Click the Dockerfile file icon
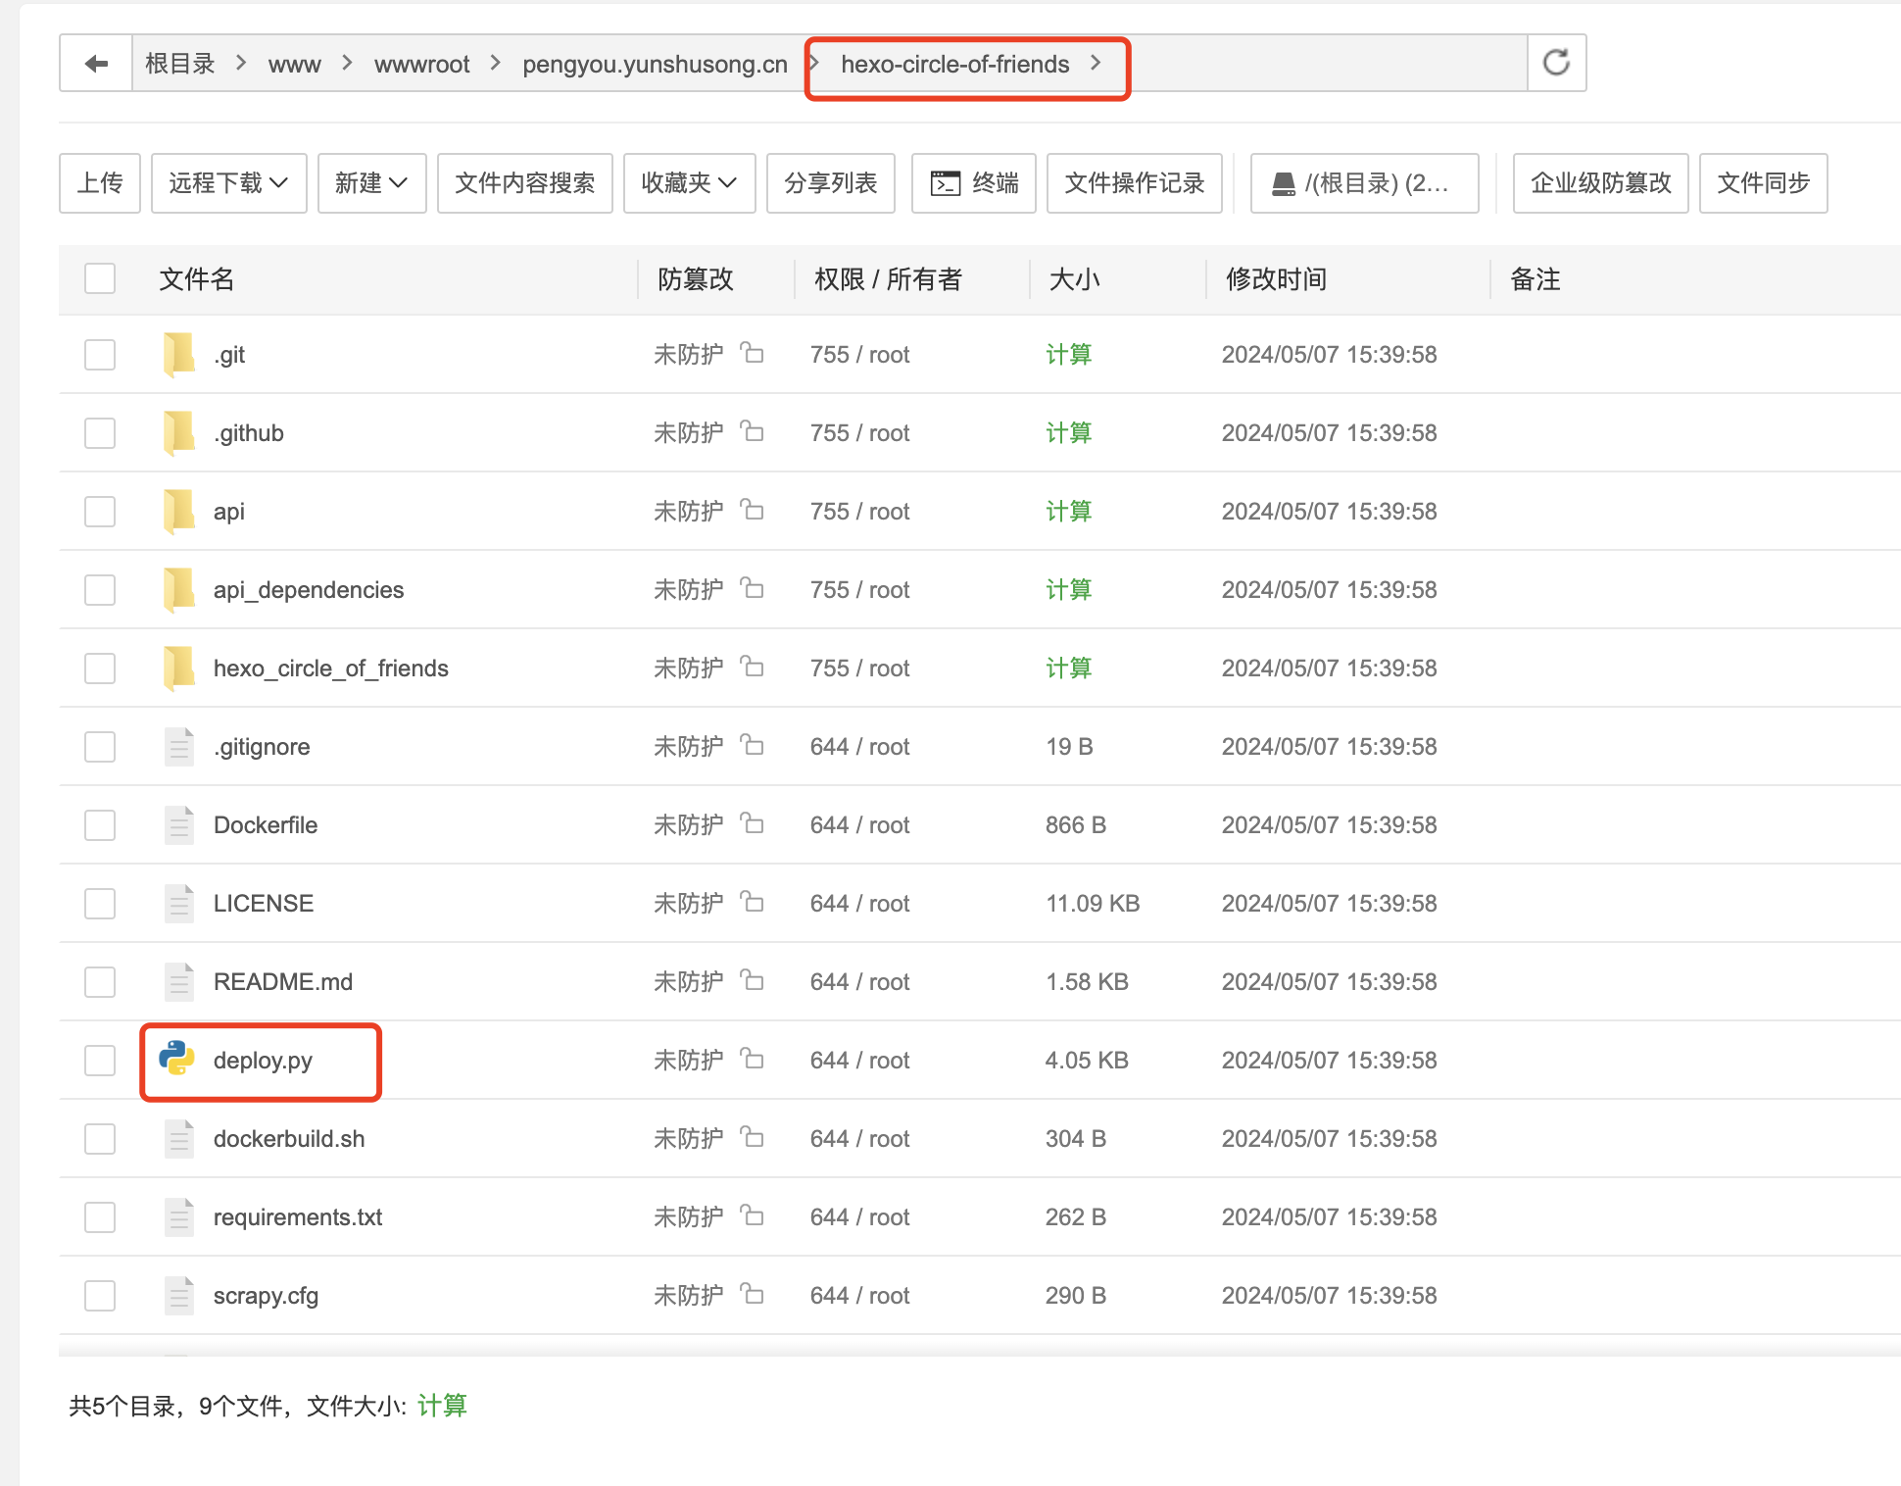Image resolution: width=1901 pixels, height=1486 pixels. point(178,824)
